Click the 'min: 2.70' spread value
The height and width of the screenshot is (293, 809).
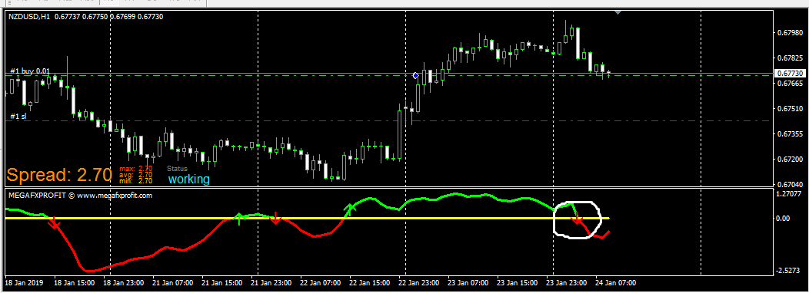[136, 181]
